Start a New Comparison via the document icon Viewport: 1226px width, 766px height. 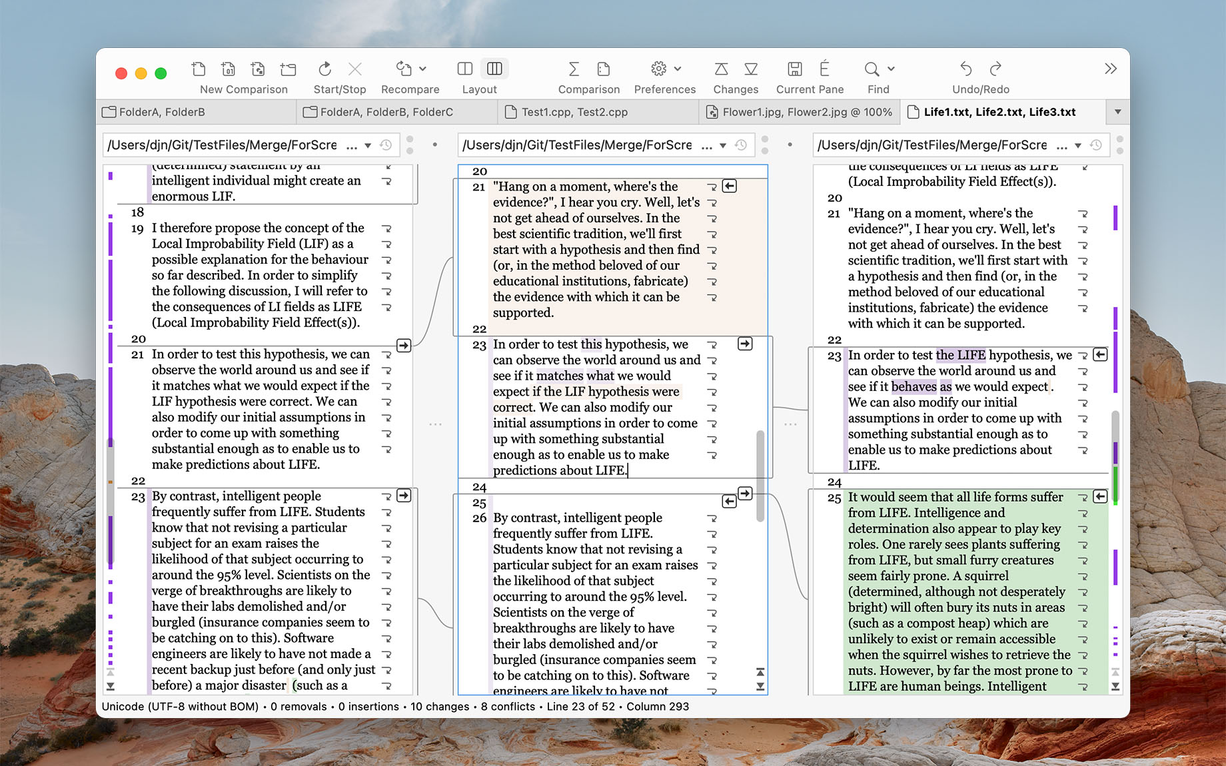click(x=198, y=69)
